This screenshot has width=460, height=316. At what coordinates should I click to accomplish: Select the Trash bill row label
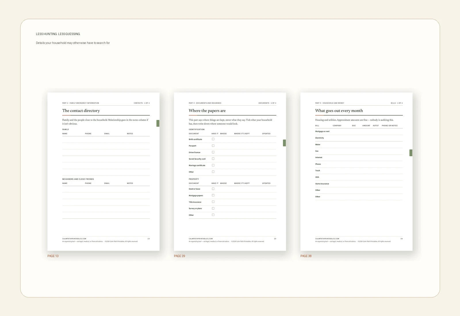[318, 171]
